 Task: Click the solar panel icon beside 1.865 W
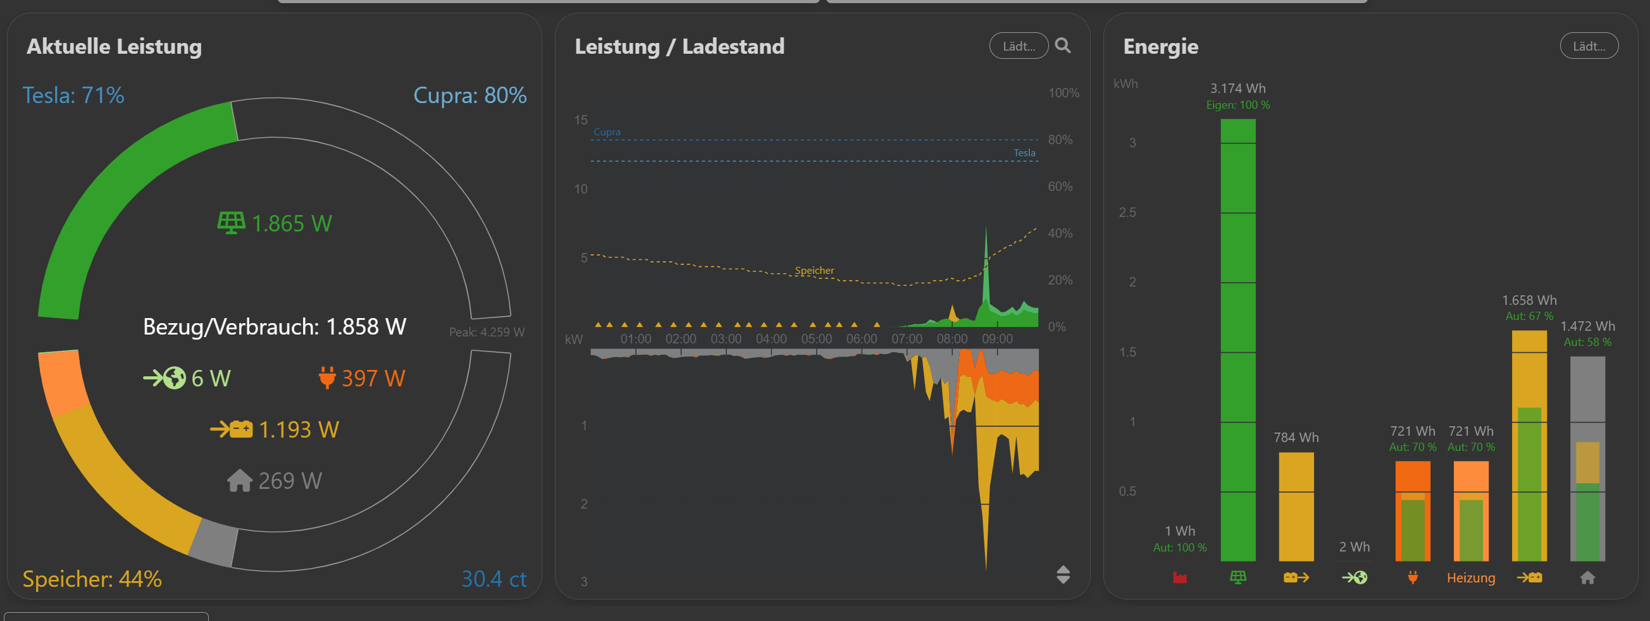(x=231, y=223)
